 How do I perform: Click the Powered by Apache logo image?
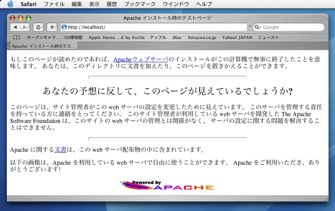[x=167, y=185]
